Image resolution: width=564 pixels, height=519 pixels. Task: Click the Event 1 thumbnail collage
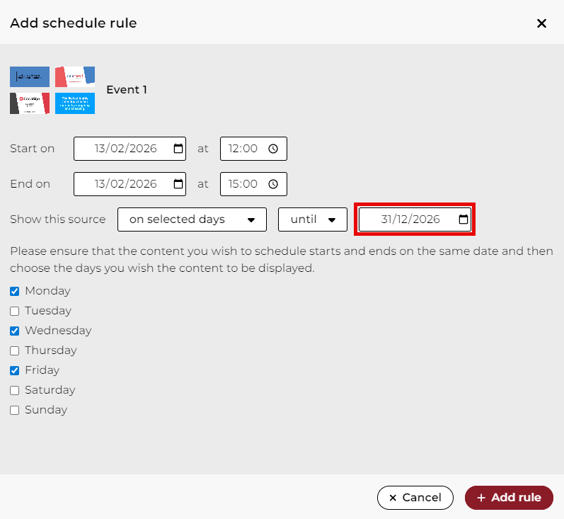pos(52,90)
